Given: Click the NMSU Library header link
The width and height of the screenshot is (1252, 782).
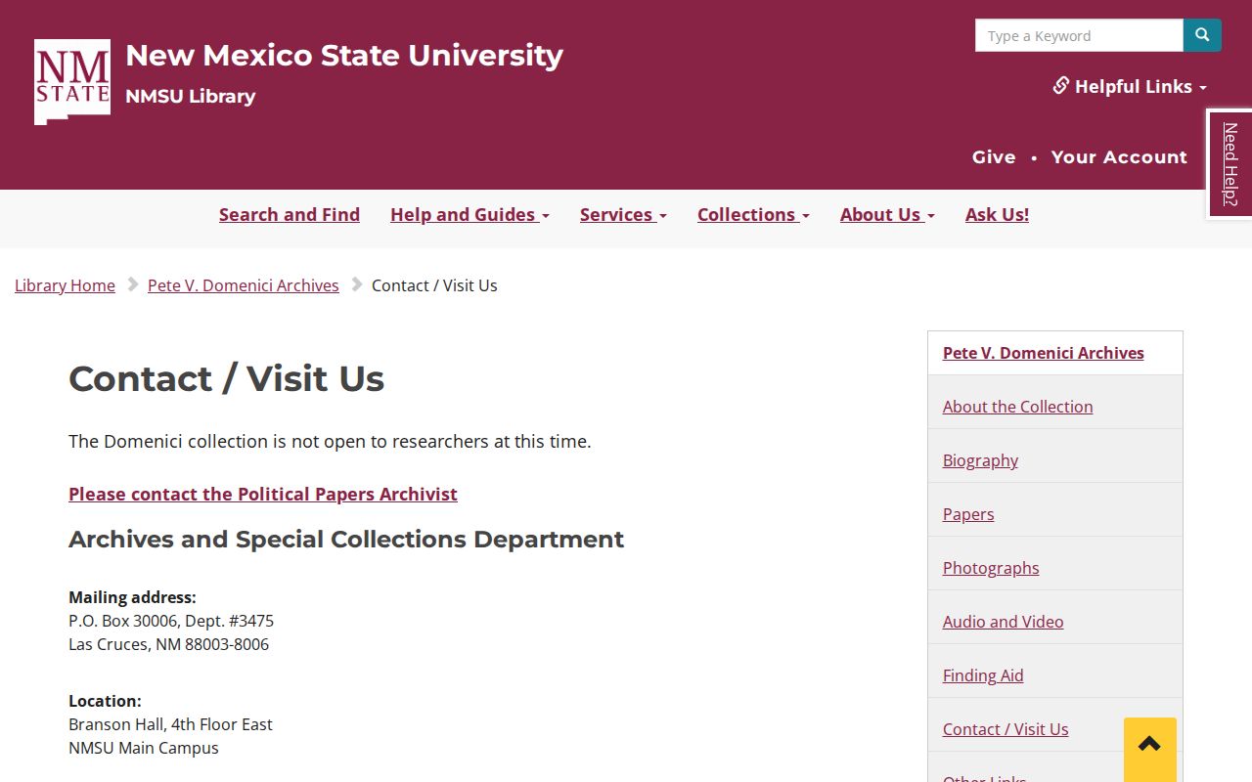Looking at the screenshot, I should [191, 96].
